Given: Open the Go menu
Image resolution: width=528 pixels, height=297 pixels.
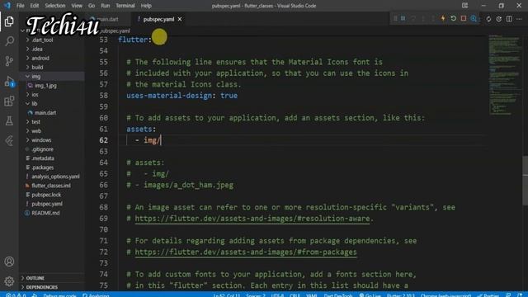Looking at the screenshot, I should (x=92, y=6).
